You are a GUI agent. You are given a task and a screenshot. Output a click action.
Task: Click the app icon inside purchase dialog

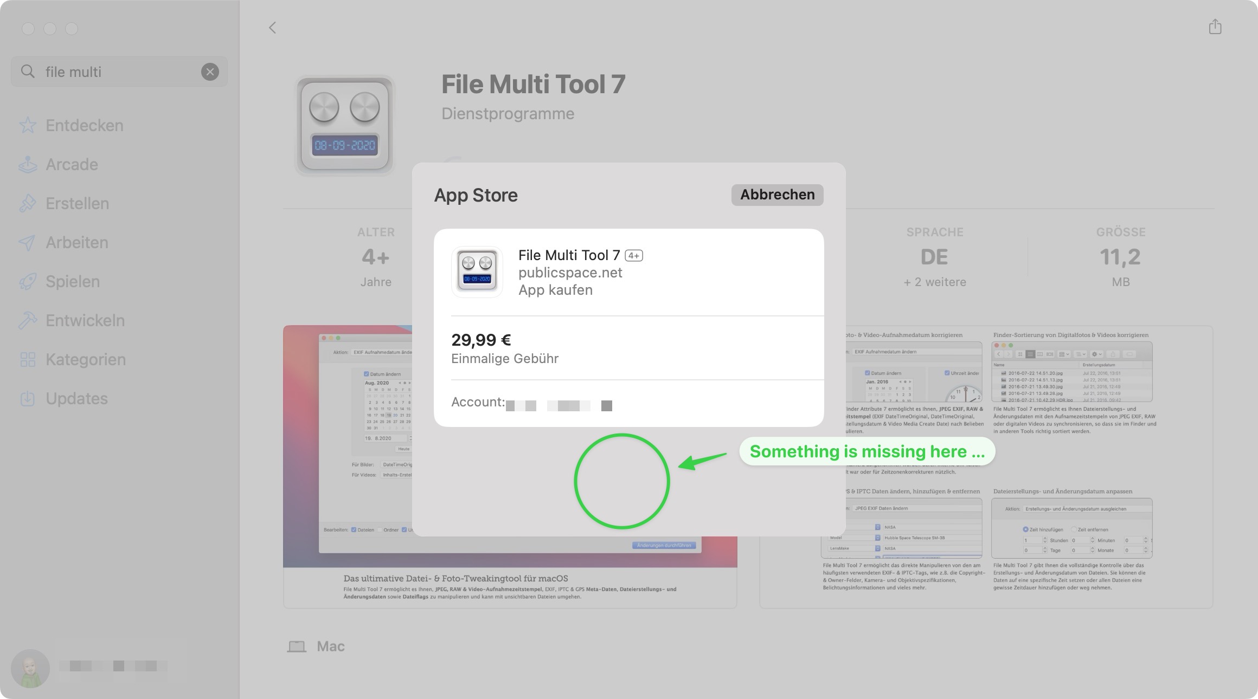[477, 272]
